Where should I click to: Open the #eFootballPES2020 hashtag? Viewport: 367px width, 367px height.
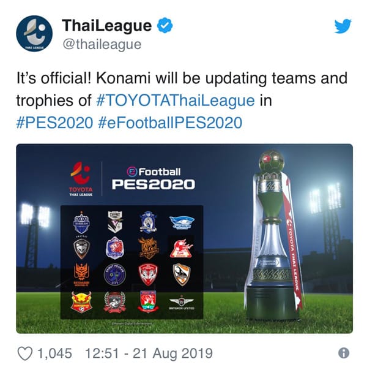(170, 123)
